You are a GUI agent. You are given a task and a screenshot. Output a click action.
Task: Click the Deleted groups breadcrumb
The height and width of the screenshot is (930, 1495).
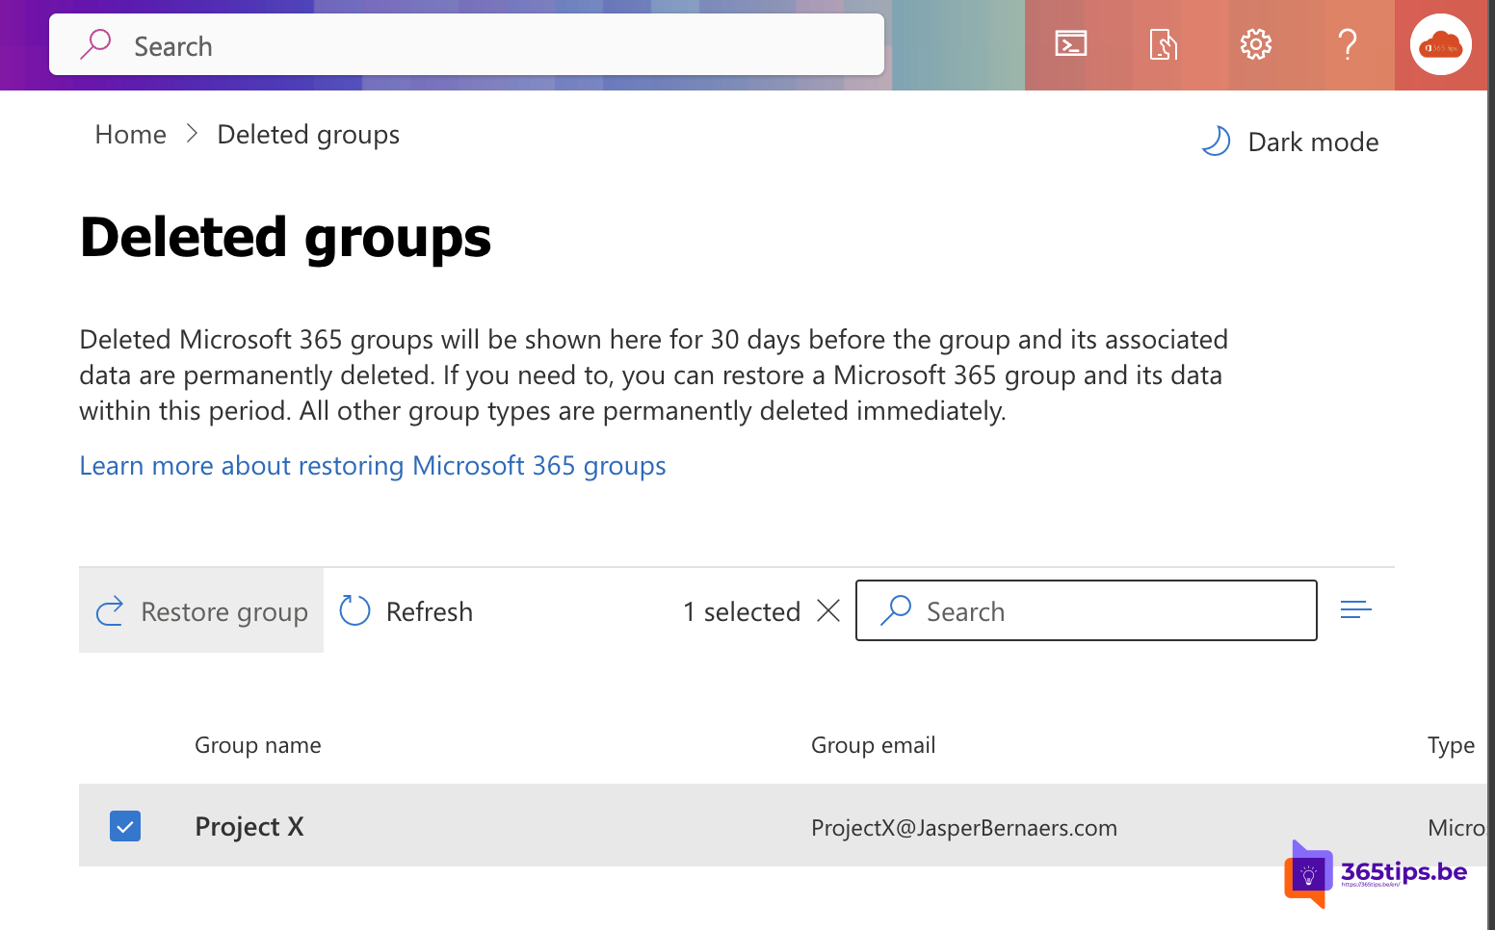tap(308, 134)
